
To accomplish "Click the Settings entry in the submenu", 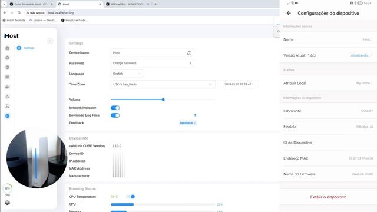I will point(26,48).
